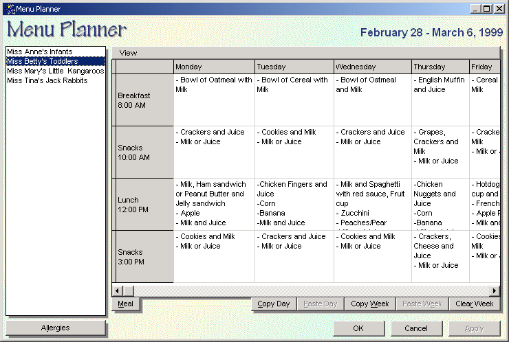Click the Menu Planner title bar icon
509x342 pixels.
coord(10,9)
